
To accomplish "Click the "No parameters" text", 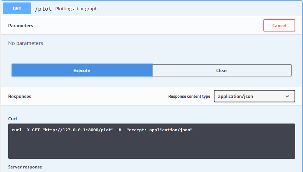I will click(25, 43).
